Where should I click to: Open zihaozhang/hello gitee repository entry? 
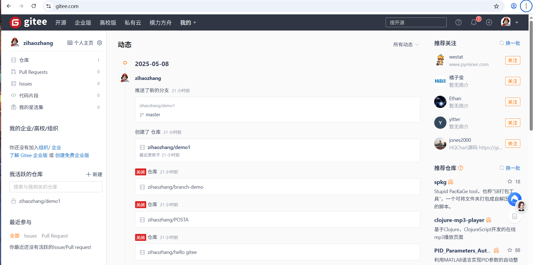point(172,252)
